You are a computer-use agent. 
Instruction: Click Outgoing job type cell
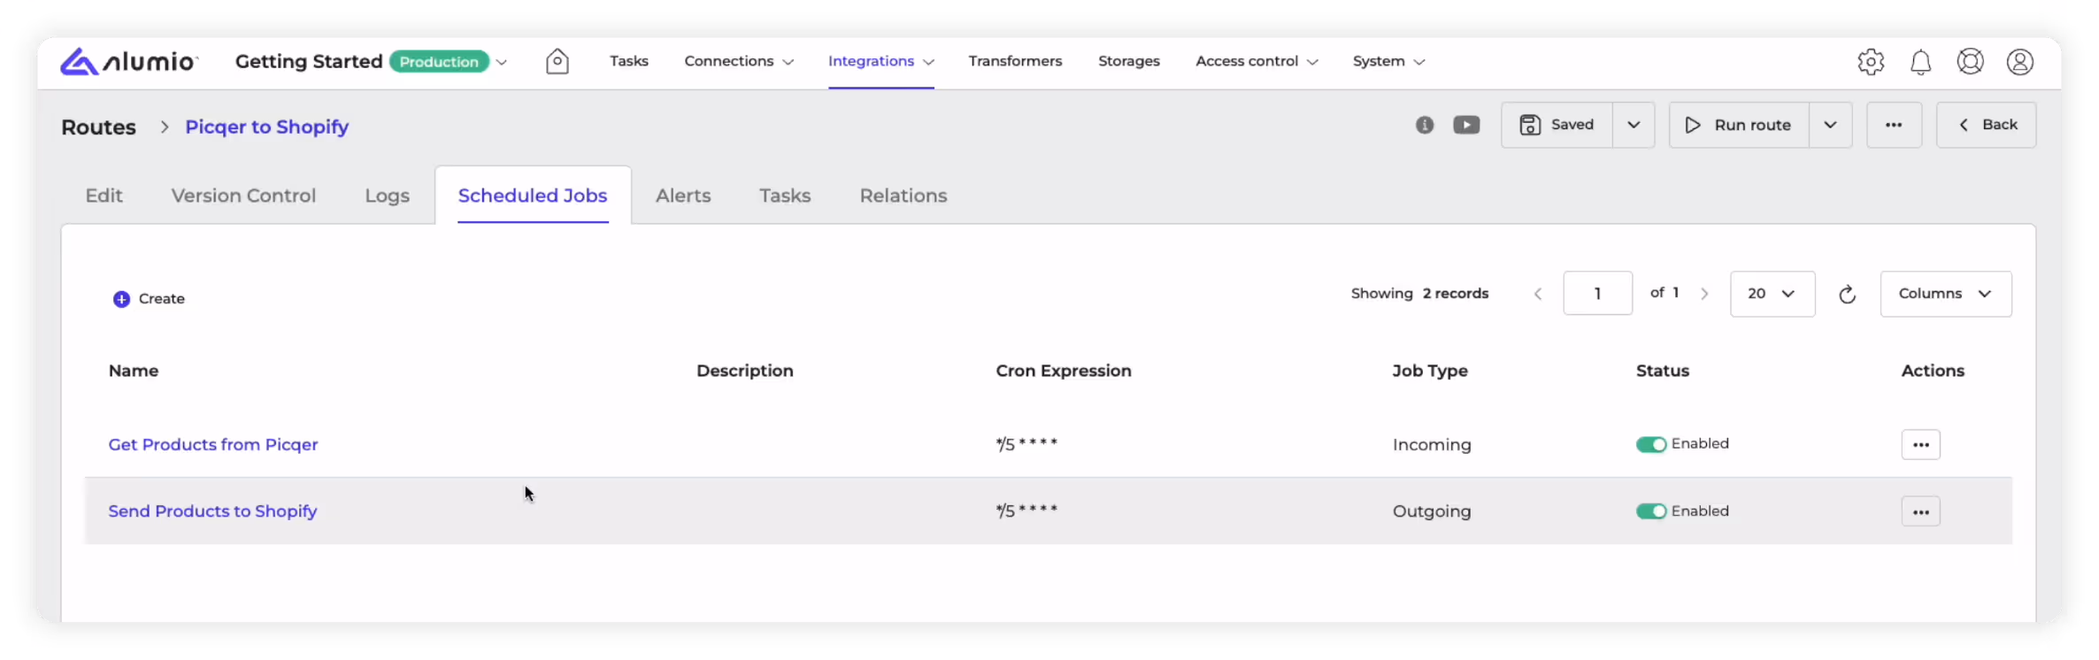click(x=1432, y=511)
